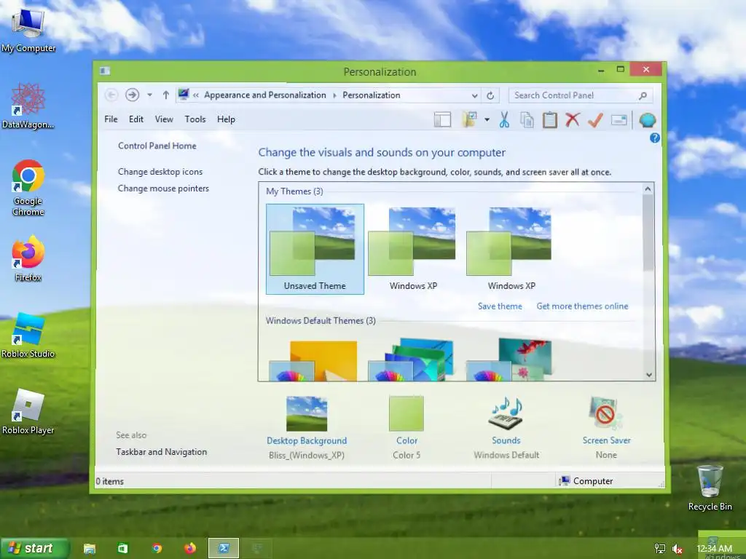Select the first Windows XP theme
This screenshot has height=559, width=746.
tap(413, 249)
